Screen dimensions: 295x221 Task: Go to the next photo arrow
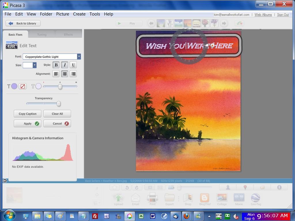point(224,24)
